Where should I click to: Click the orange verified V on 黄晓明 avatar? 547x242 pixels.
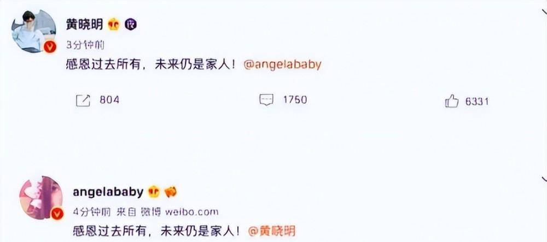50,46
